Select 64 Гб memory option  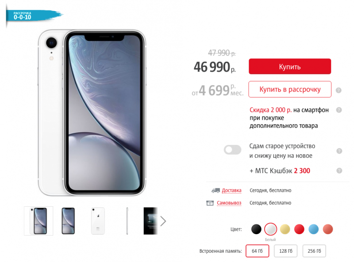[257, 251]
